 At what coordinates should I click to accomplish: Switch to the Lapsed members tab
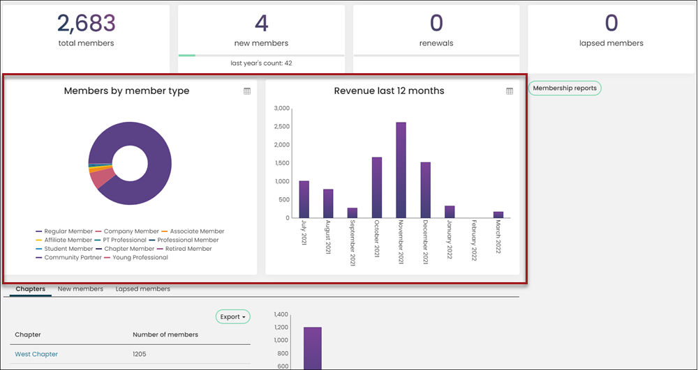(143, 289)
